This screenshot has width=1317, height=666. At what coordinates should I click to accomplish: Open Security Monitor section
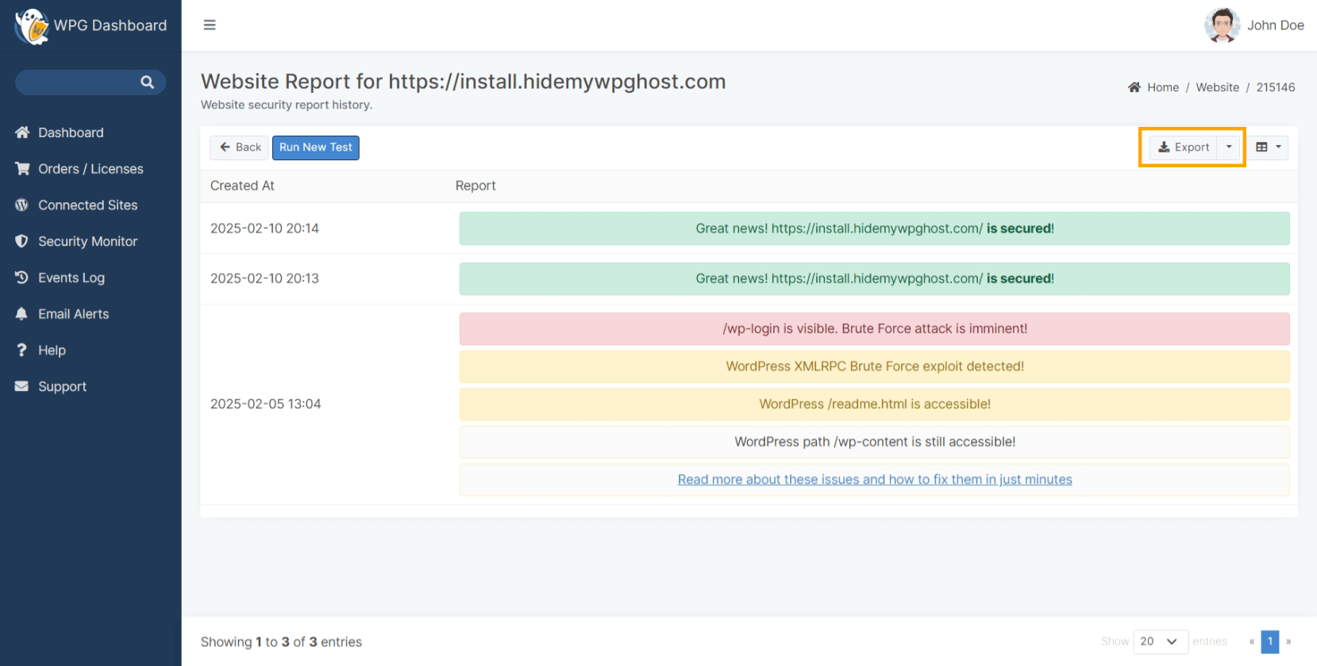pos(88,241)
